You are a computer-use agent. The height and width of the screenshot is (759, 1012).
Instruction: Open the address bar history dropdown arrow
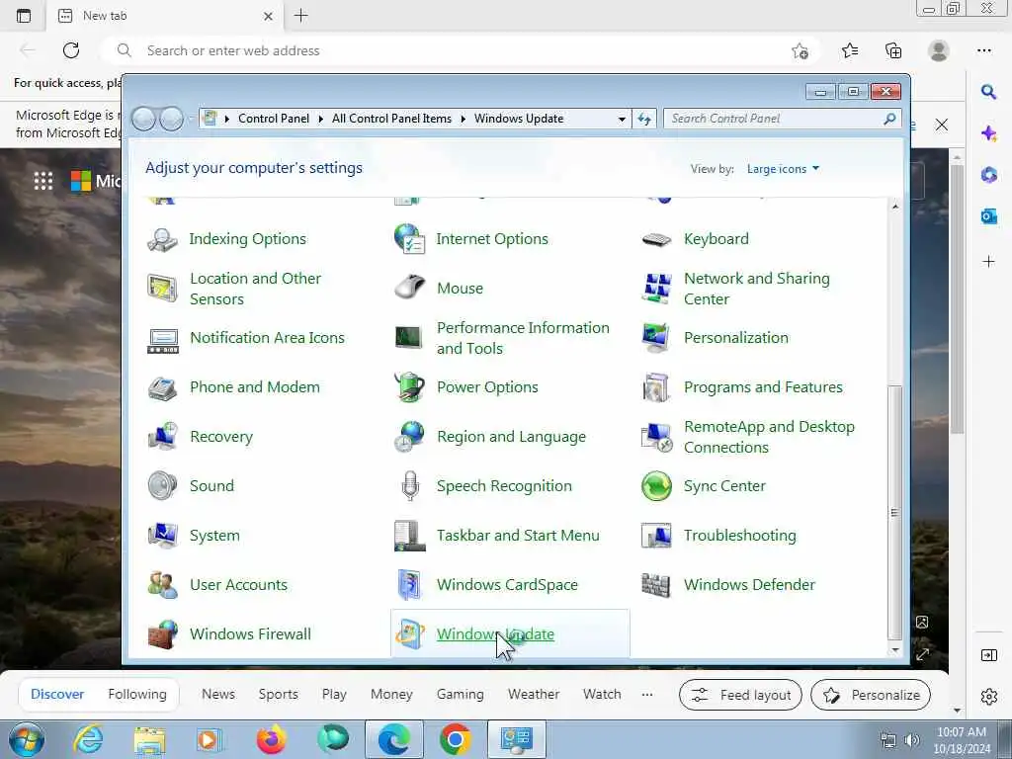[622, 119]
